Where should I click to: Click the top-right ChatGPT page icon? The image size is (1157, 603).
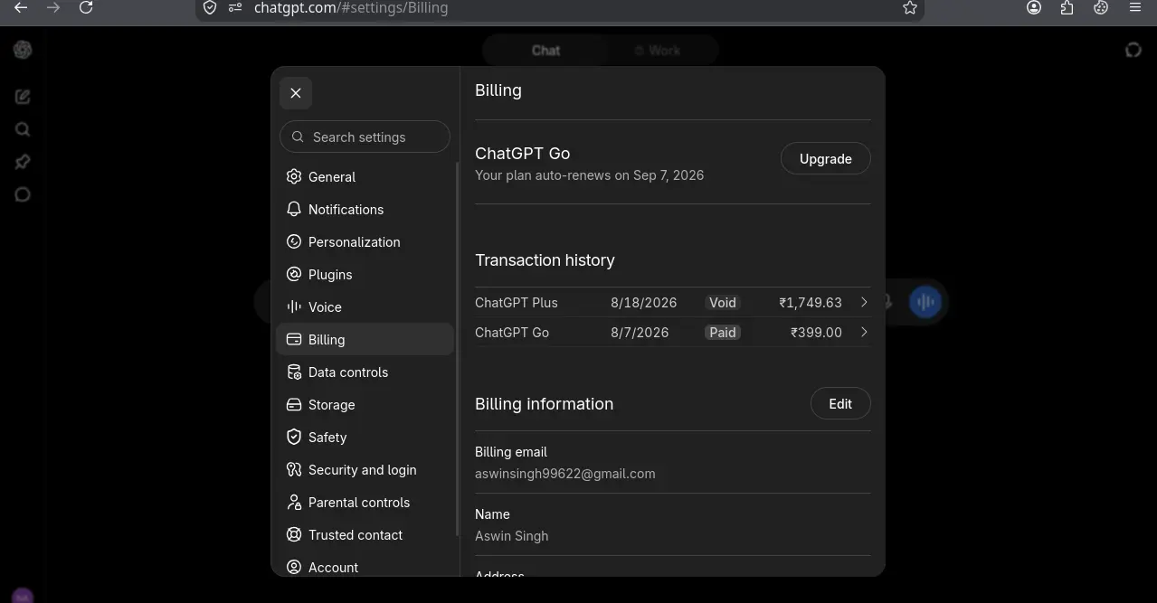point(1133,50)
